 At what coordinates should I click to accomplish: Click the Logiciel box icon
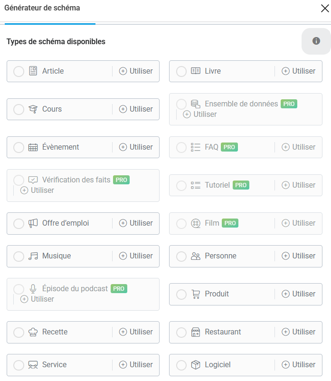click(196, 365)
